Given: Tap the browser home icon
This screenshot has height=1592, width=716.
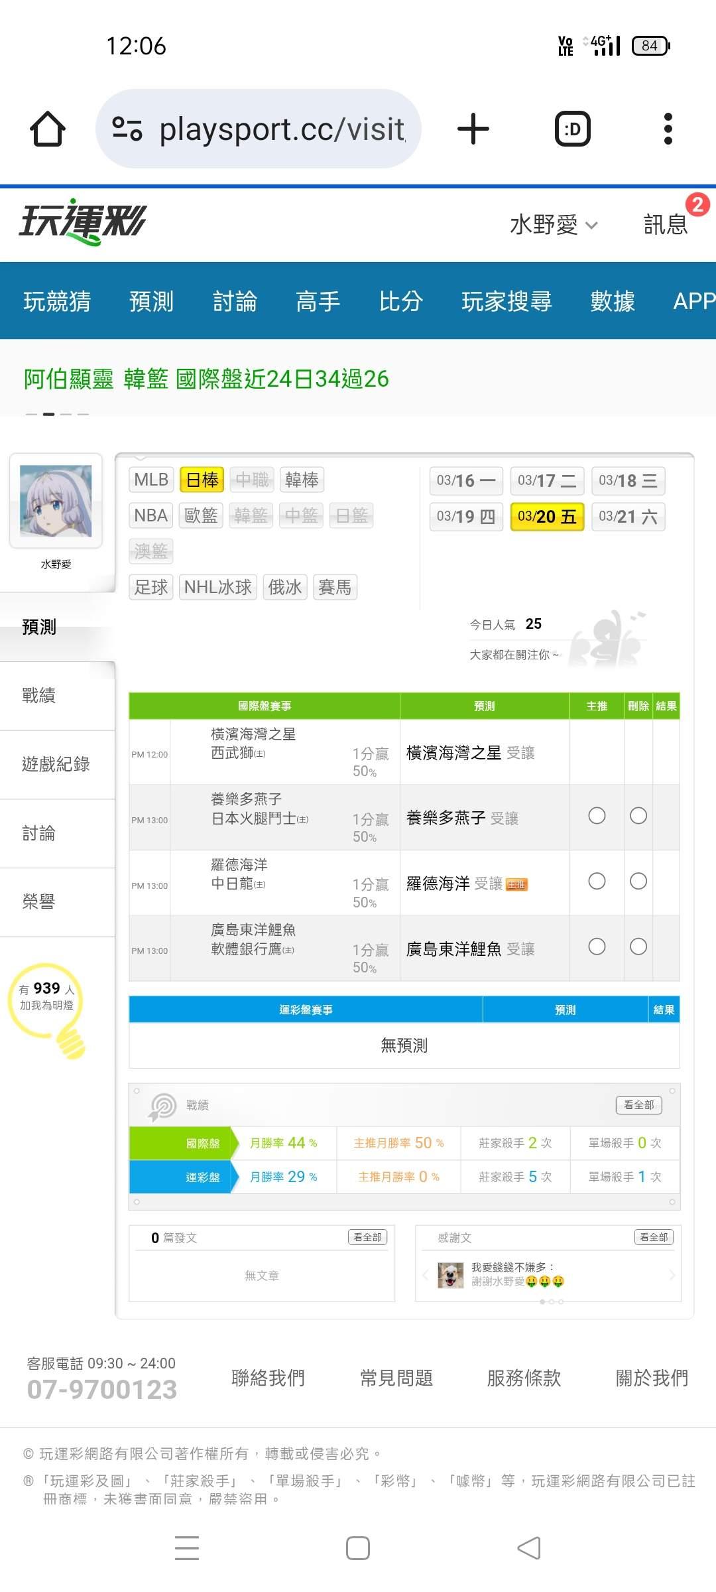Looking at the screenshot, I should (48, 129).
